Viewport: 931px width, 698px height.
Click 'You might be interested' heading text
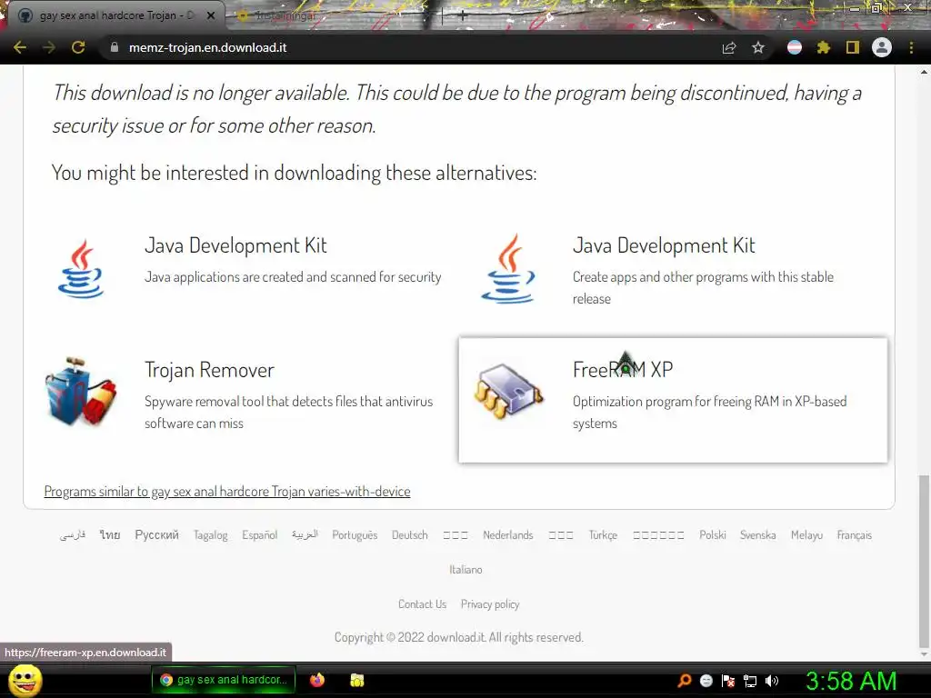point(294,173)
